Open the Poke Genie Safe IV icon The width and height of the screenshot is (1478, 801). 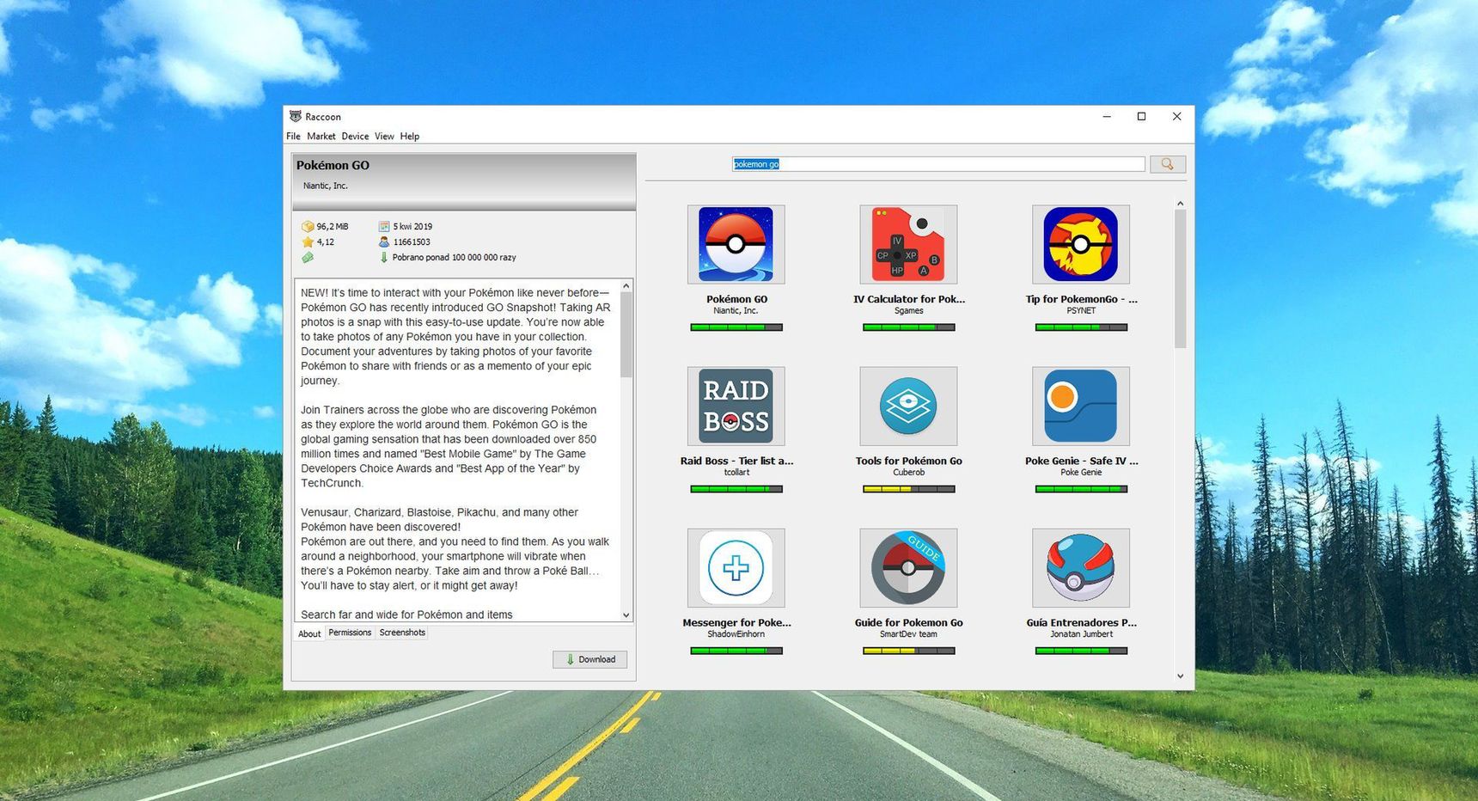pyautogui.click(x=1081, y=406)
